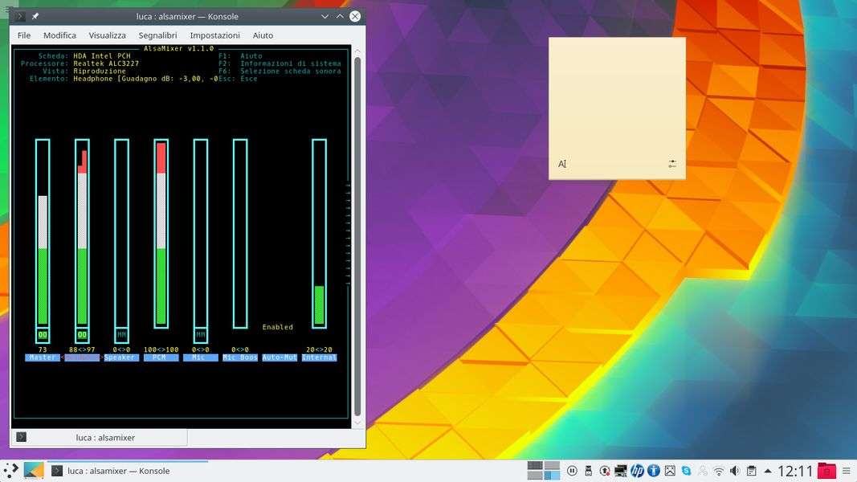Toggle the Mic channel mute indicator

click(x=200, y=334)
